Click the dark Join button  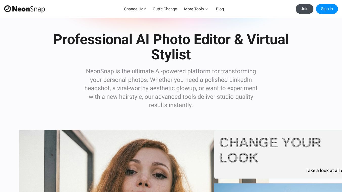(x=305, y=9)
